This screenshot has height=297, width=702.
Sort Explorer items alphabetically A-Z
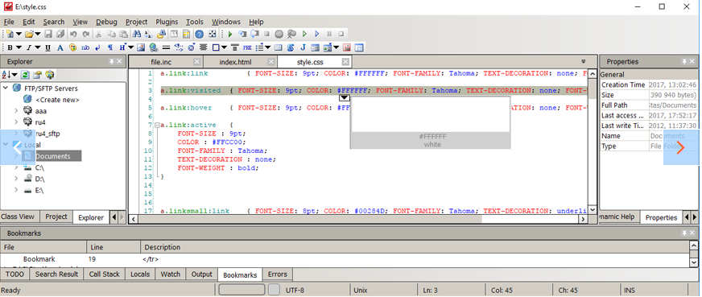pos(7,75)
